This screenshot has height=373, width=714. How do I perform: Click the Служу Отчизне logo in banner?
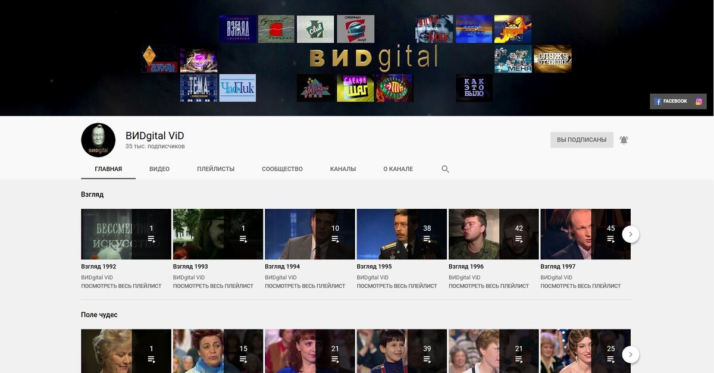pyautogui.click(x=553, y=59)
